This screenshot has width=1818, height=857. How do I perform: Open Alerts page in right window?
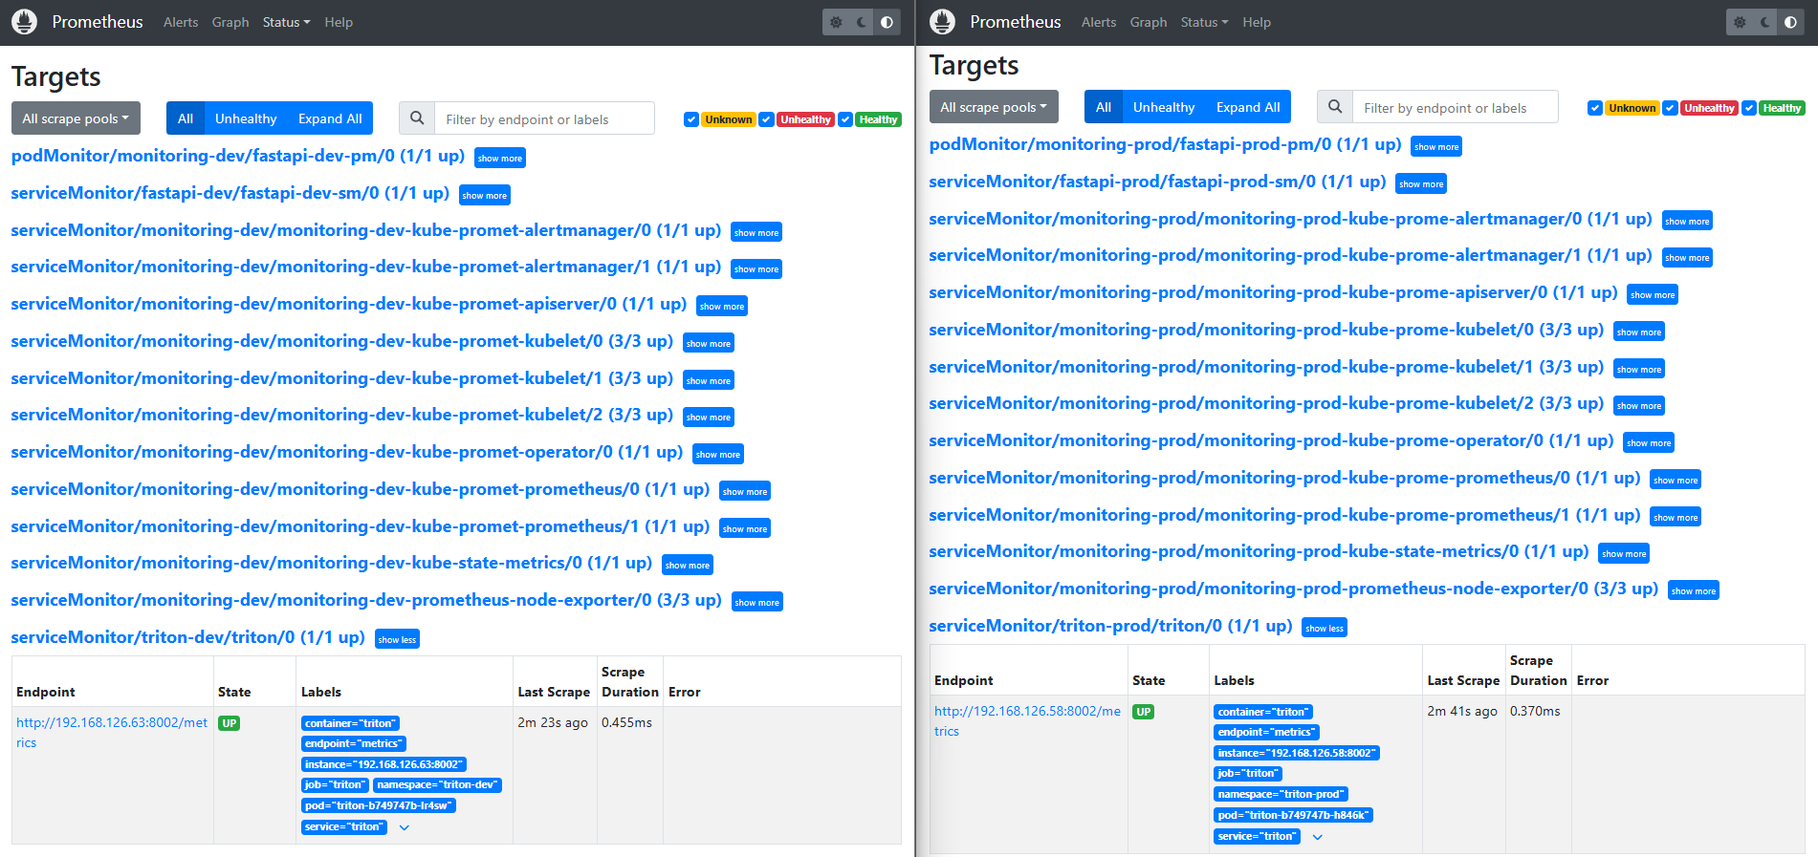tap(1099, 22)
